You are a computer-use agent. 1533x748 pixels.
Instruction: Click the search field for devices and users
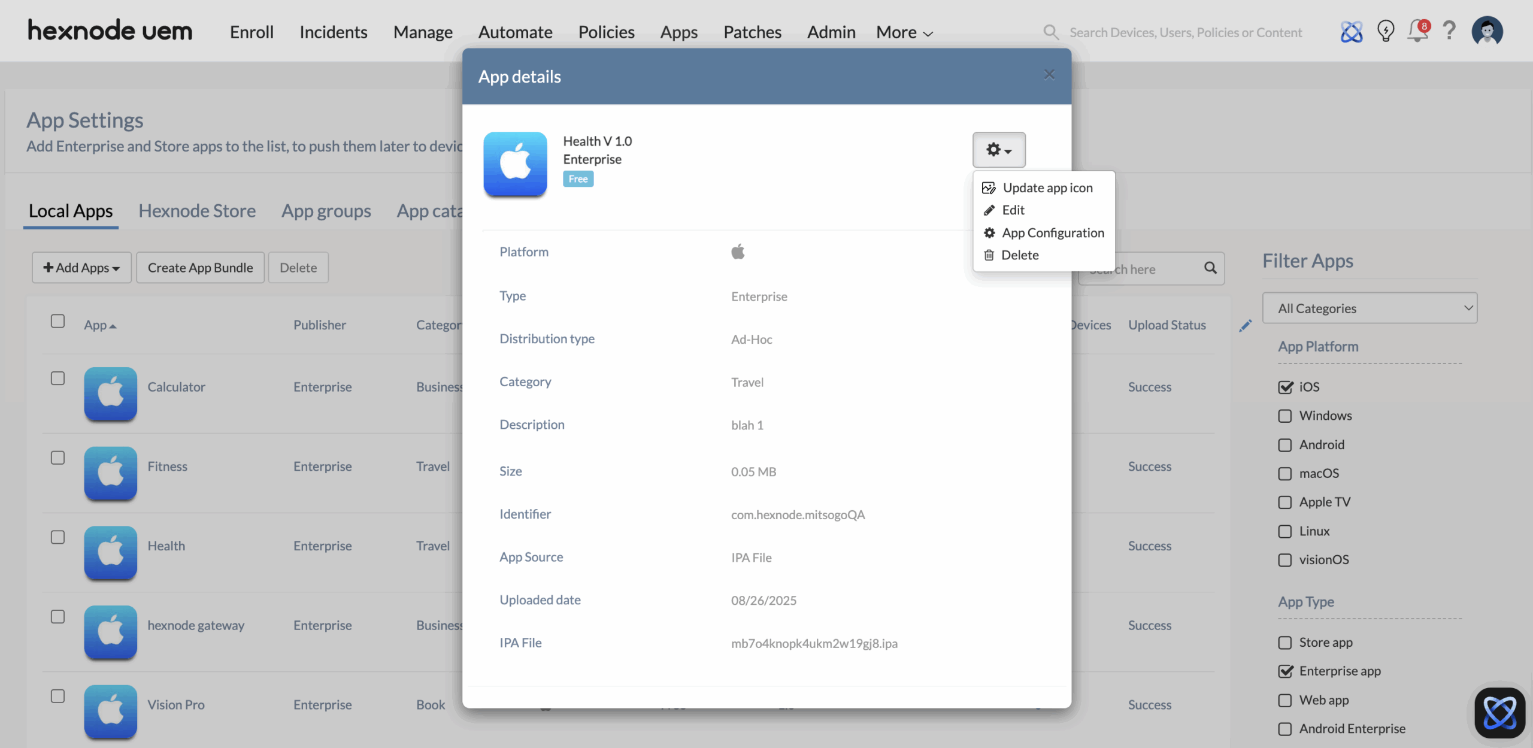1186,32
